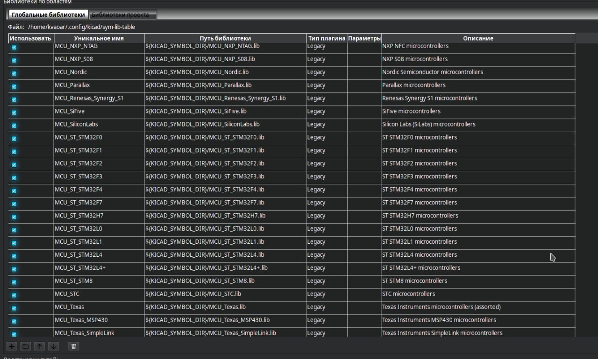The image size is (598, 359).
Task: Delete selected library with trash icon
Action: (x=73, y=346)
